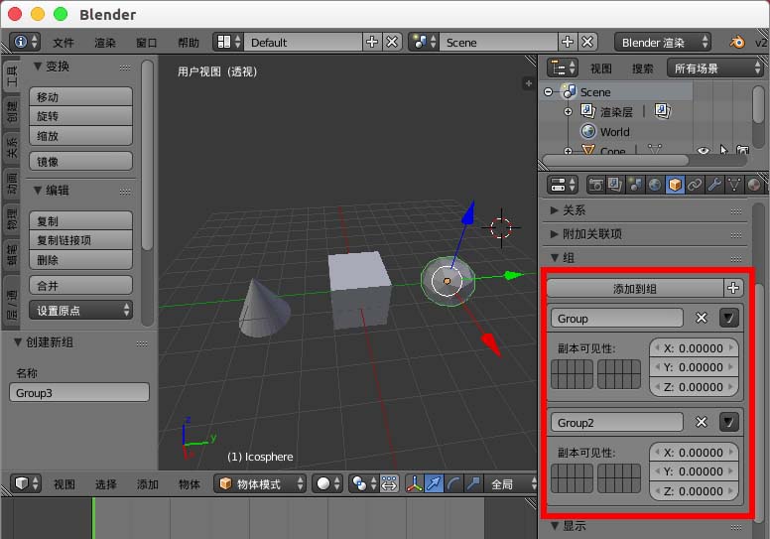Toggle Cone visibility eye in outliner

pyautogui.click(x=704, y=150)
